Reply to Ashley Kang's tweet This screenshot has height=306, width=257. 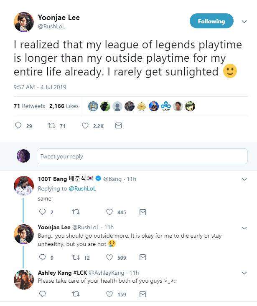42,294
